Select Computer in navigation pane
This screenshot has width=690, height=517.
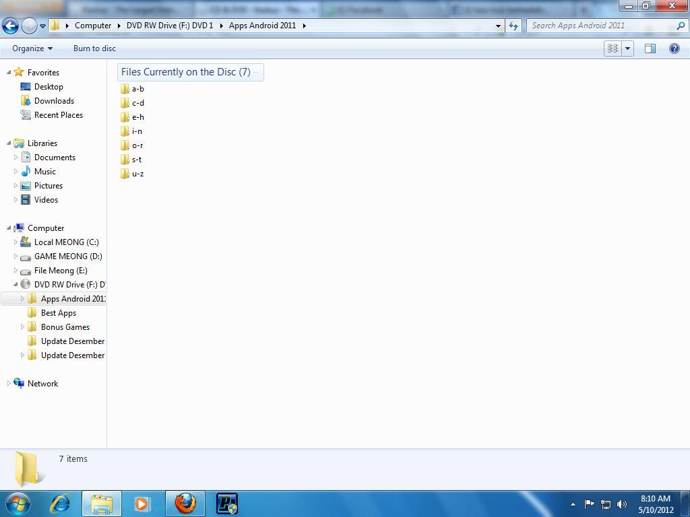[38, 228]
